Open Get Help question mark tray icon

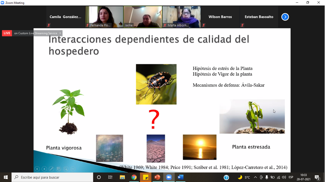(x=226, y=177)
